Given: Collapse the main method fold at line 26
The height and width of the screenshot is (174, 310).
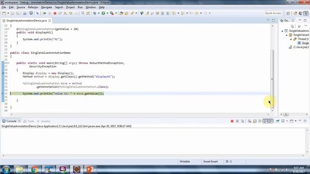Looking at the screenshot, I should coord(9,63).
